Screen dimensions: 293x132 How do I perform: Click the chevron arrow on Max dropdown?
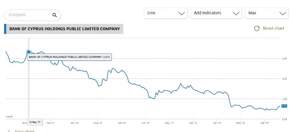point(283,13)
